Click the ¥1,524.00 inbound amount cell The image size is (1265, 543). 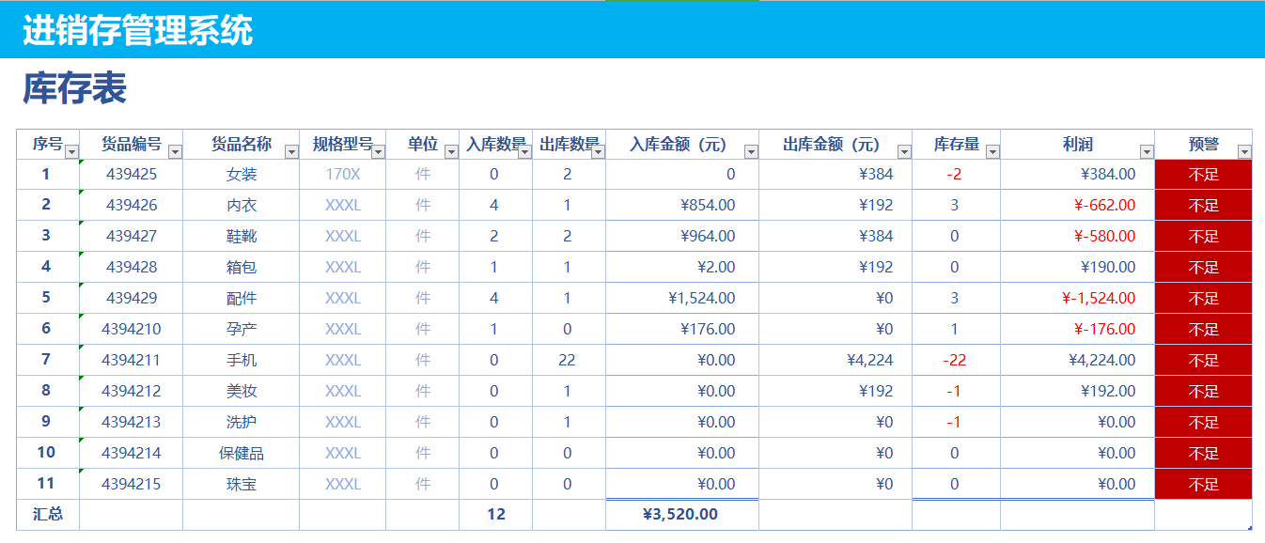point(682,299)
